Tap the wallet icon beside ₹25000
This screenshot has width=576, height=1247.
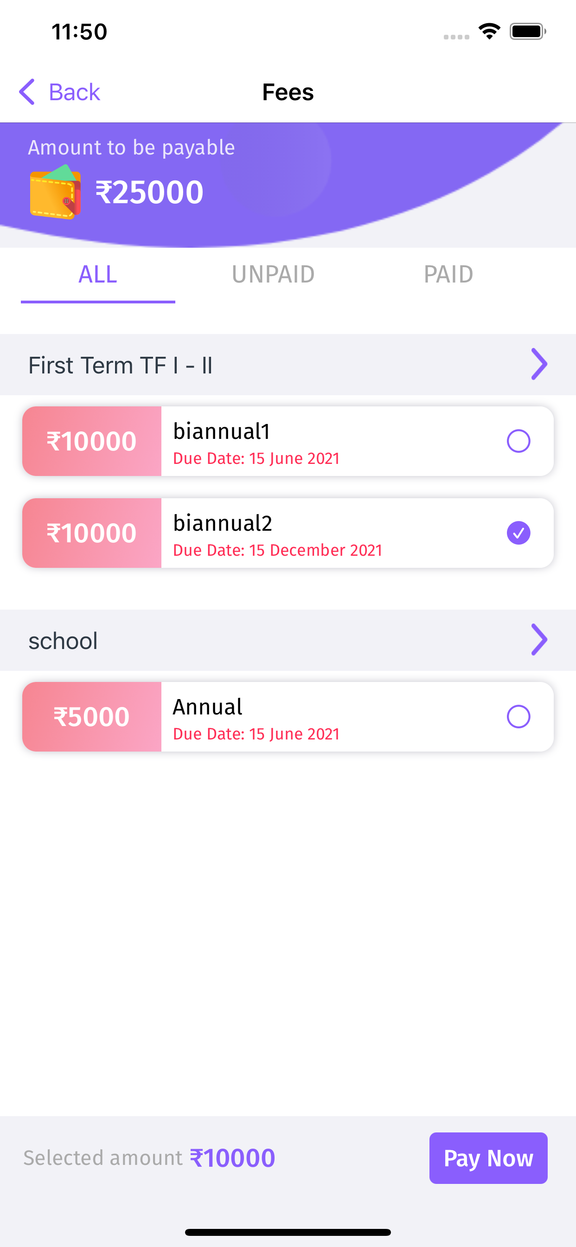point(55,192)
